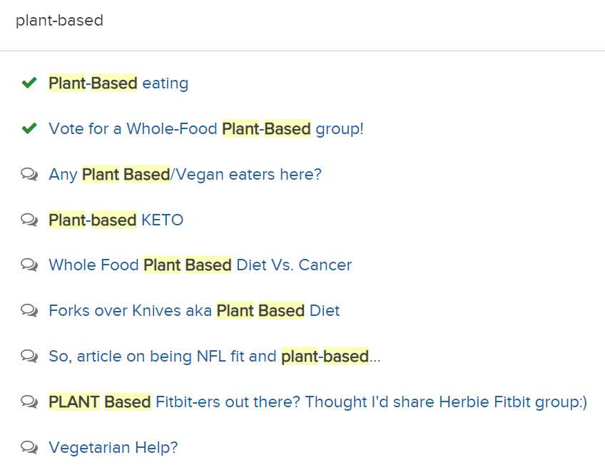Open Forks over Knives aka Plant Based Diet

coord(194,311)
